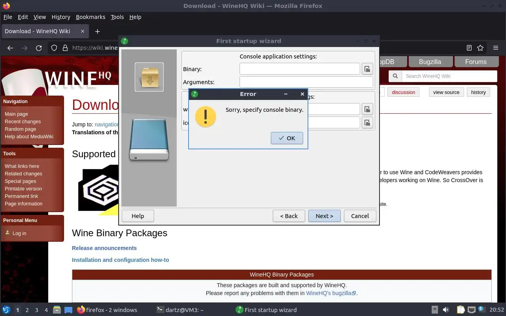This screenshot has width=506, height=316.
Task: Open a new Firefox tab
Action: pos(97,31)
